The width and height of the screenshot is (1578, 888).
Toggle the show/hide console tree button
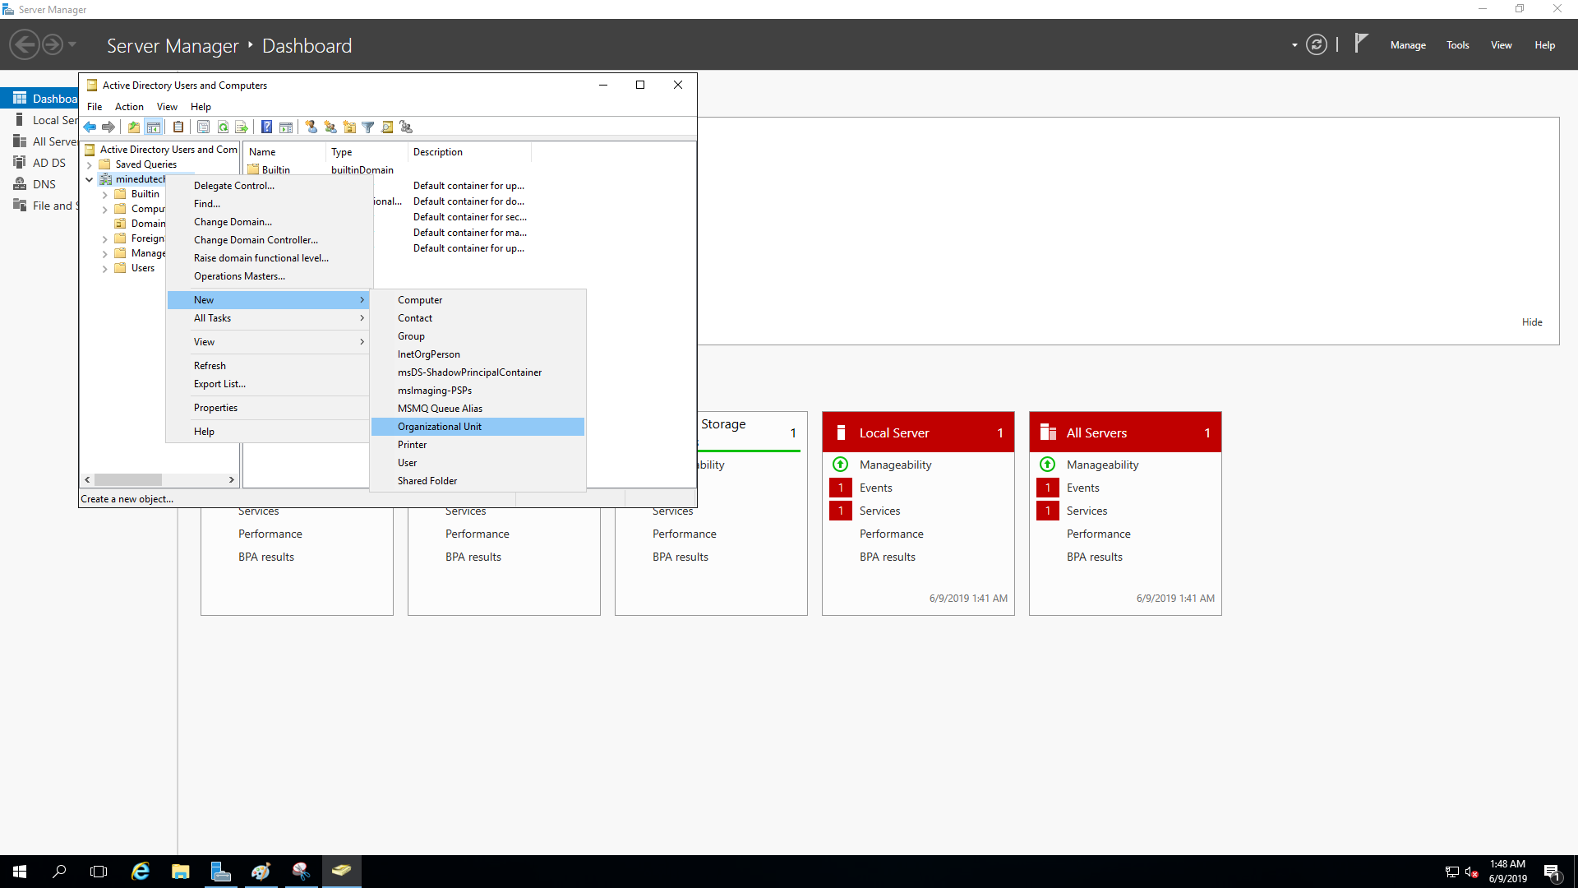point(153,127)
